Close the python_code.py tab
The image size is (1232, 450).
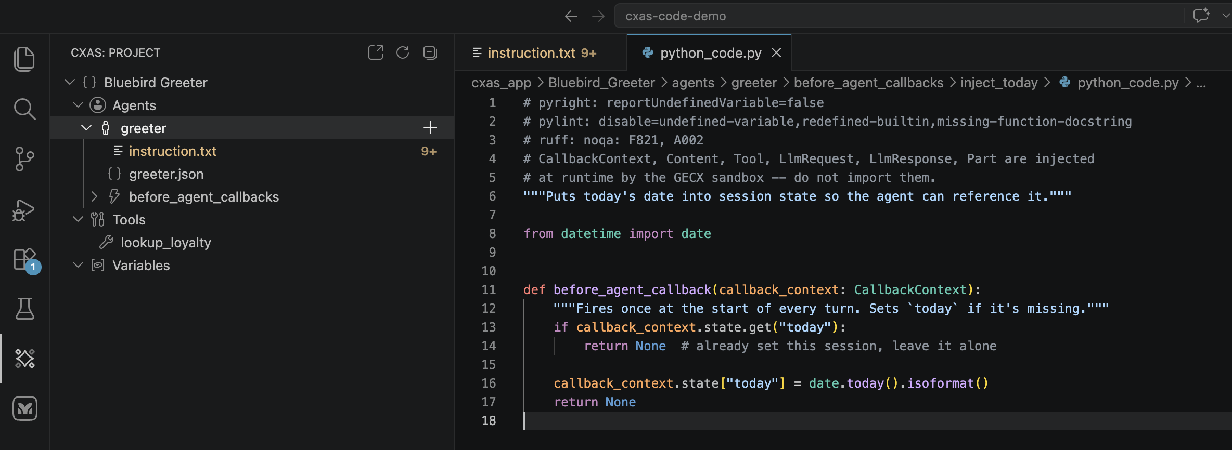pyautogui.click(x=776, y=52)
